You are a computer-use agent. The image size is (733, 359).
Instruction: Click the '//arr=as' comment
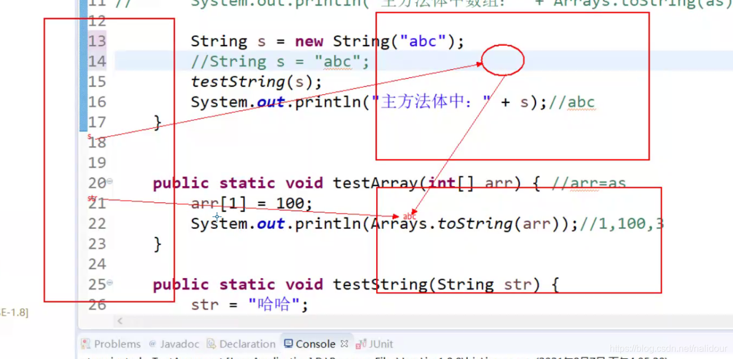pos(589,183)
